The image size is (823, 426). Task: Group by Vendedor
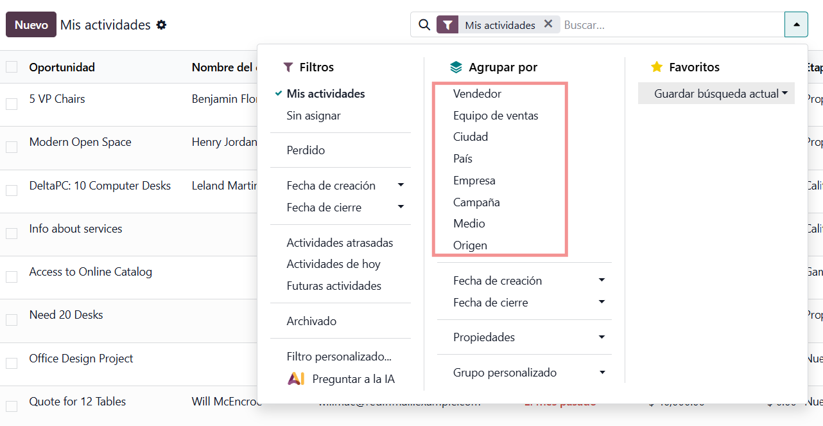[x=477, y=94]
